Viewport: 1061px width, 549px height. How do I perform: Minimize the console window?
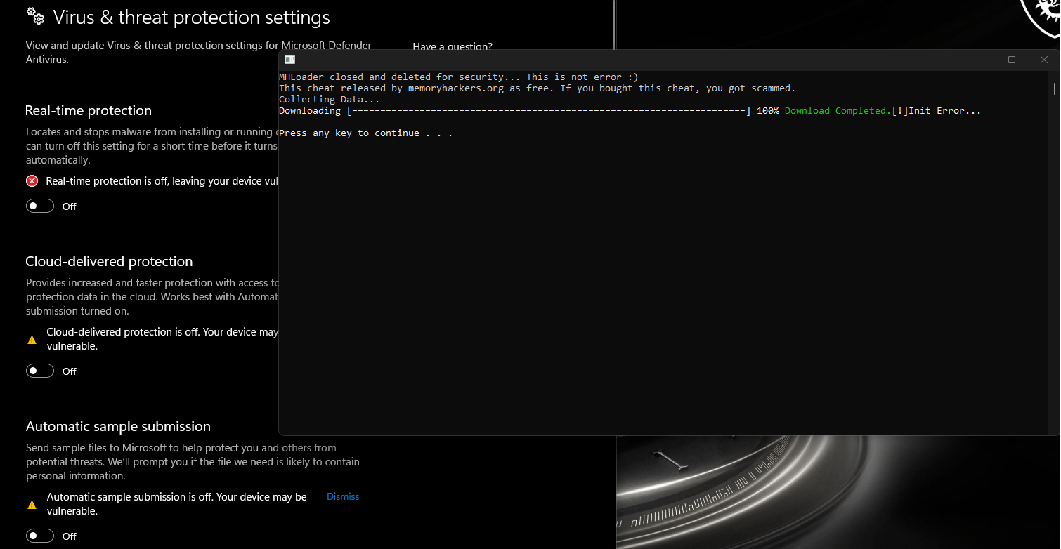point(979,60)
